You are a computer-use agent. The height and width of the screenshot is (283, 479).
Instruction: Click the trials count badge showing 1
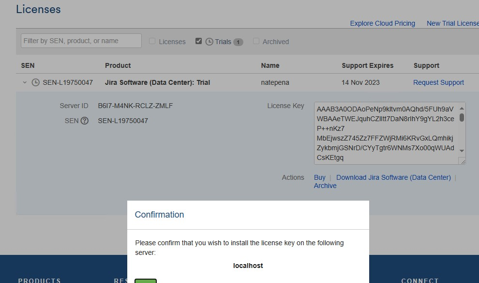click(238, 42)
